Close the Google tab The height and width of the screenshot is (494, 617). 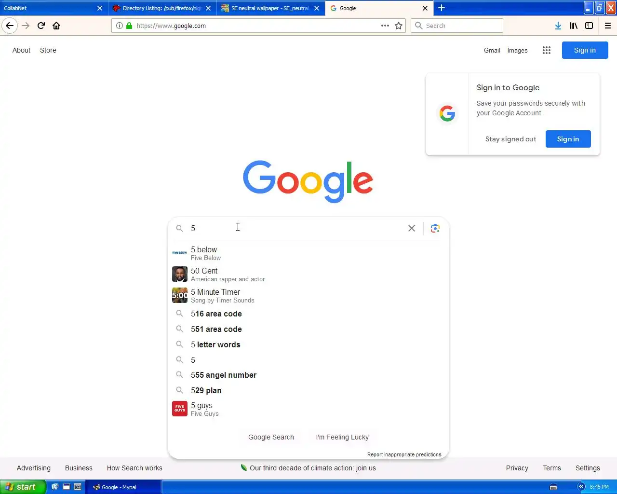(425, 8)
